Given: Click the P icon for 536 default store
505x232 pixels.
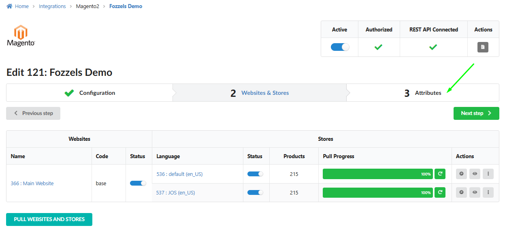Looking at the screenshot, I should point(461,174).
